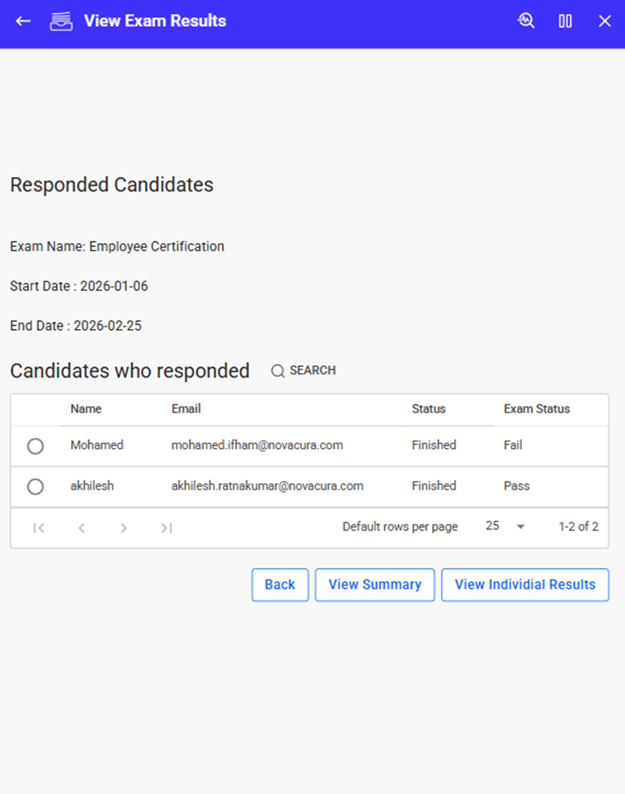Click the View Individial Results button
Viewport: 625px width, 794px height.
[x=524, y=585]
